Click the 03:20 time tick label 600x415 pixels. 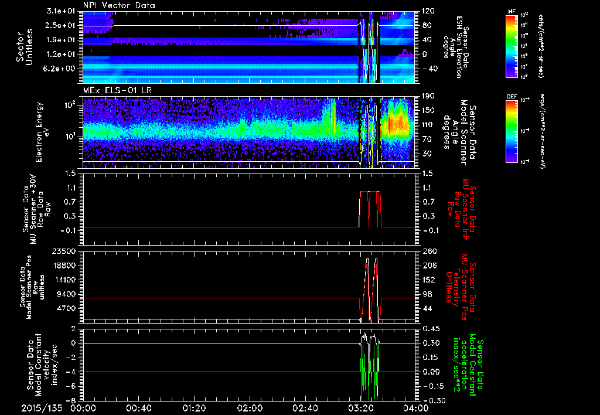(x=360, y=408)
